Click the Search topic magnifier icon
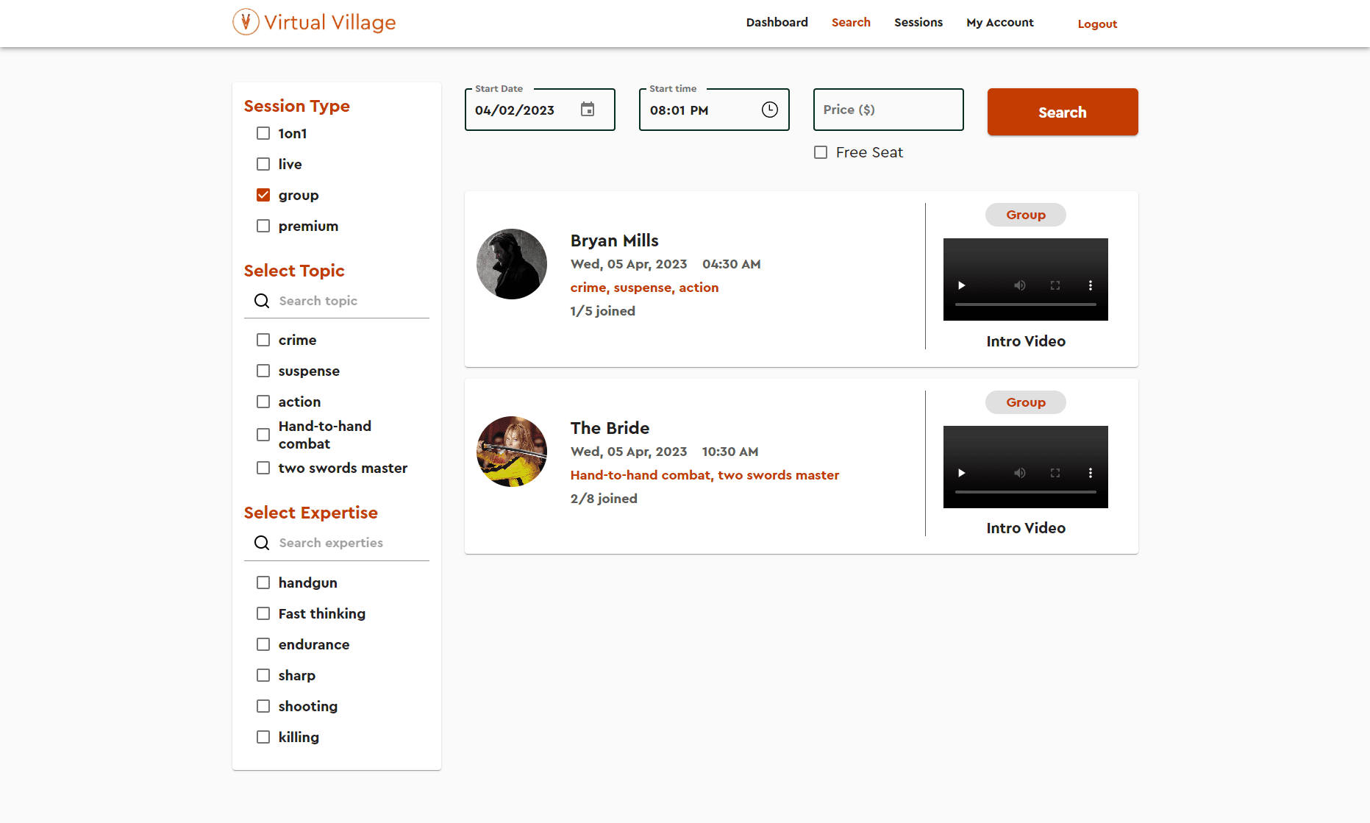 [262, 301]
